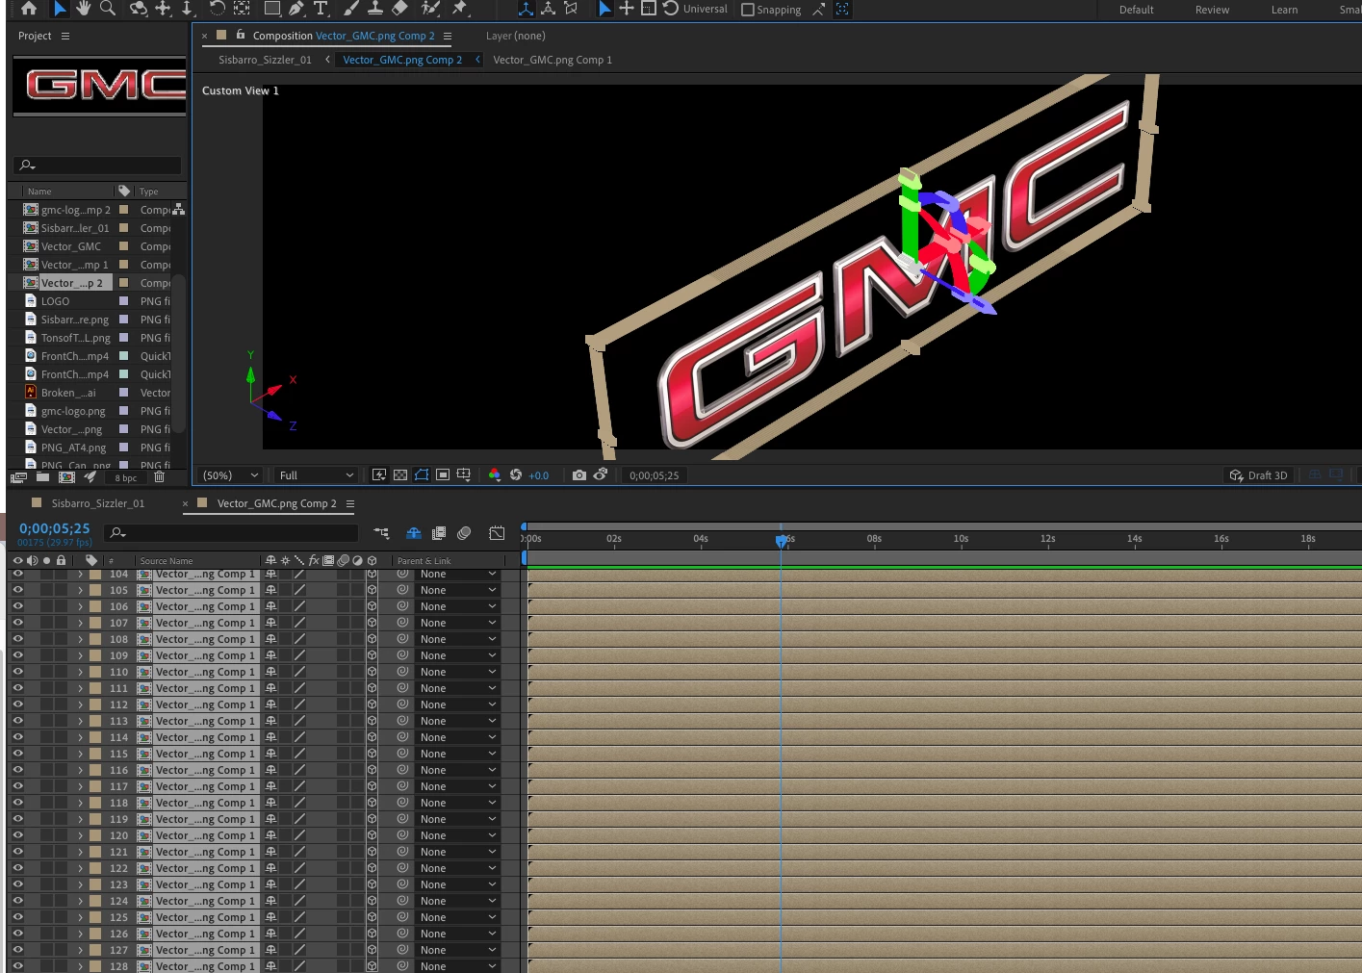Viewport: 1362px width, 973px height.
Task: Click the current time 0;00;05;25 display
Action: (x=54, y=528)
